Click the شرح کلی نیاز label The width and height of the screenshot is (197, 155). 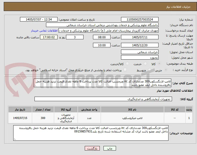[x=182, y=83]
